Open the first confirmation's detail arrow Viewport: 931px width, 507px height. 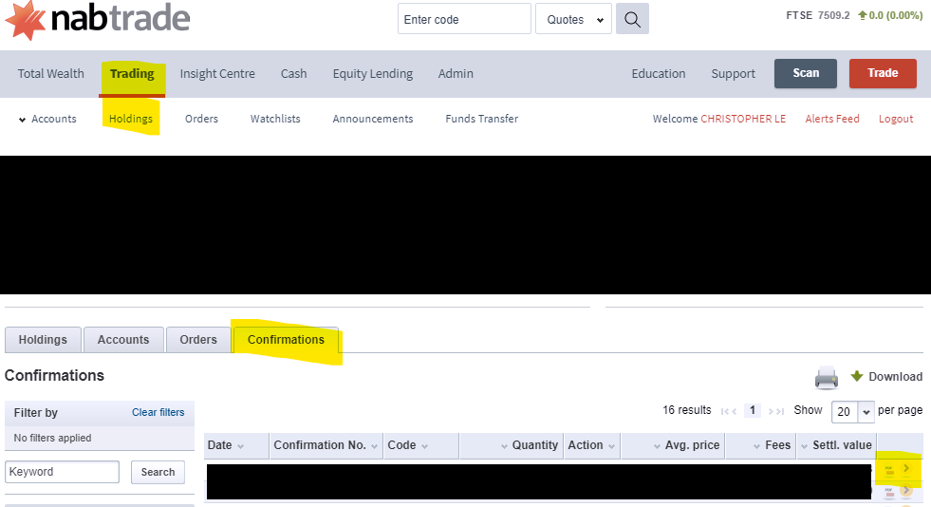906,468
